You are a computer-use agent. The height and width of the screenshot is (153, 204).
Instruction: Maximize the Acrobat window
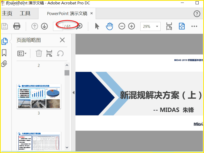point(197,3)
